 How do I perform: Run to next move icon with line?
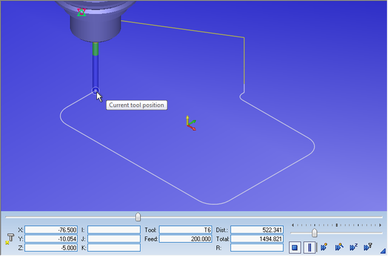coord(339,247)
